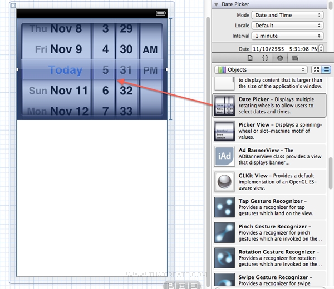This screenshot has height=289, width=334.
Task: Open the File Template library tab icon
Action: click(x=249, y=58)
